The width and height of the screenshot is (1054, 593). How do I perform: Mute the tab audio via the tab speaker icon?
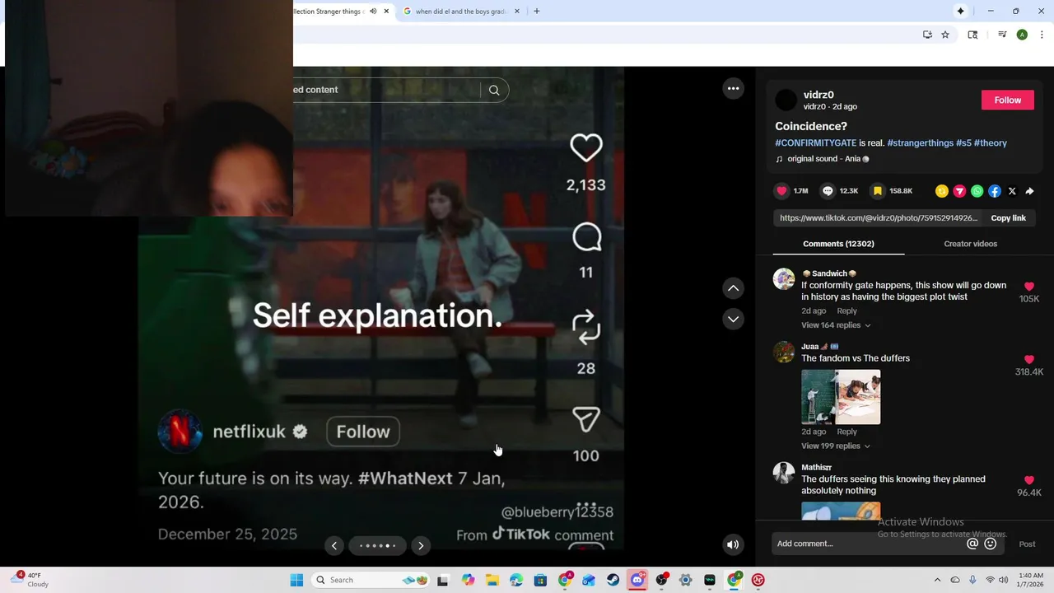[373, 12]
